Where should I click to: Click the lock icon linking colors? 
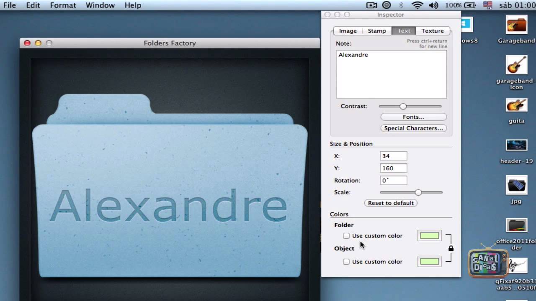point(451,248)
